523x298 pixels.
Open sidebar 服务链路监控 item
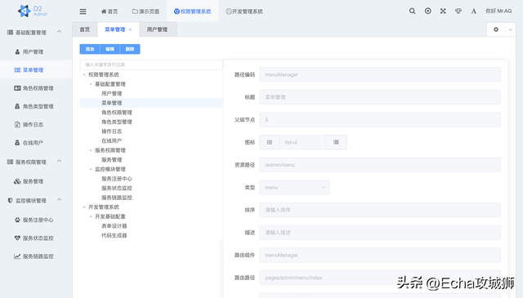tap(36, 256)
